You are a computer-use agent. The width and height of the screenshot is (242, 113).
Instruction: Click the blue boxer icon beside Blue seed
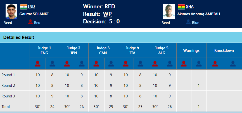(188, 22)
